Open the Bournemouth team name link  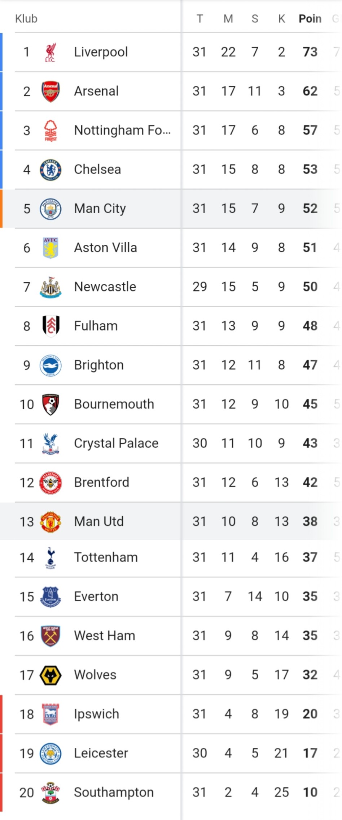point(114,404)
